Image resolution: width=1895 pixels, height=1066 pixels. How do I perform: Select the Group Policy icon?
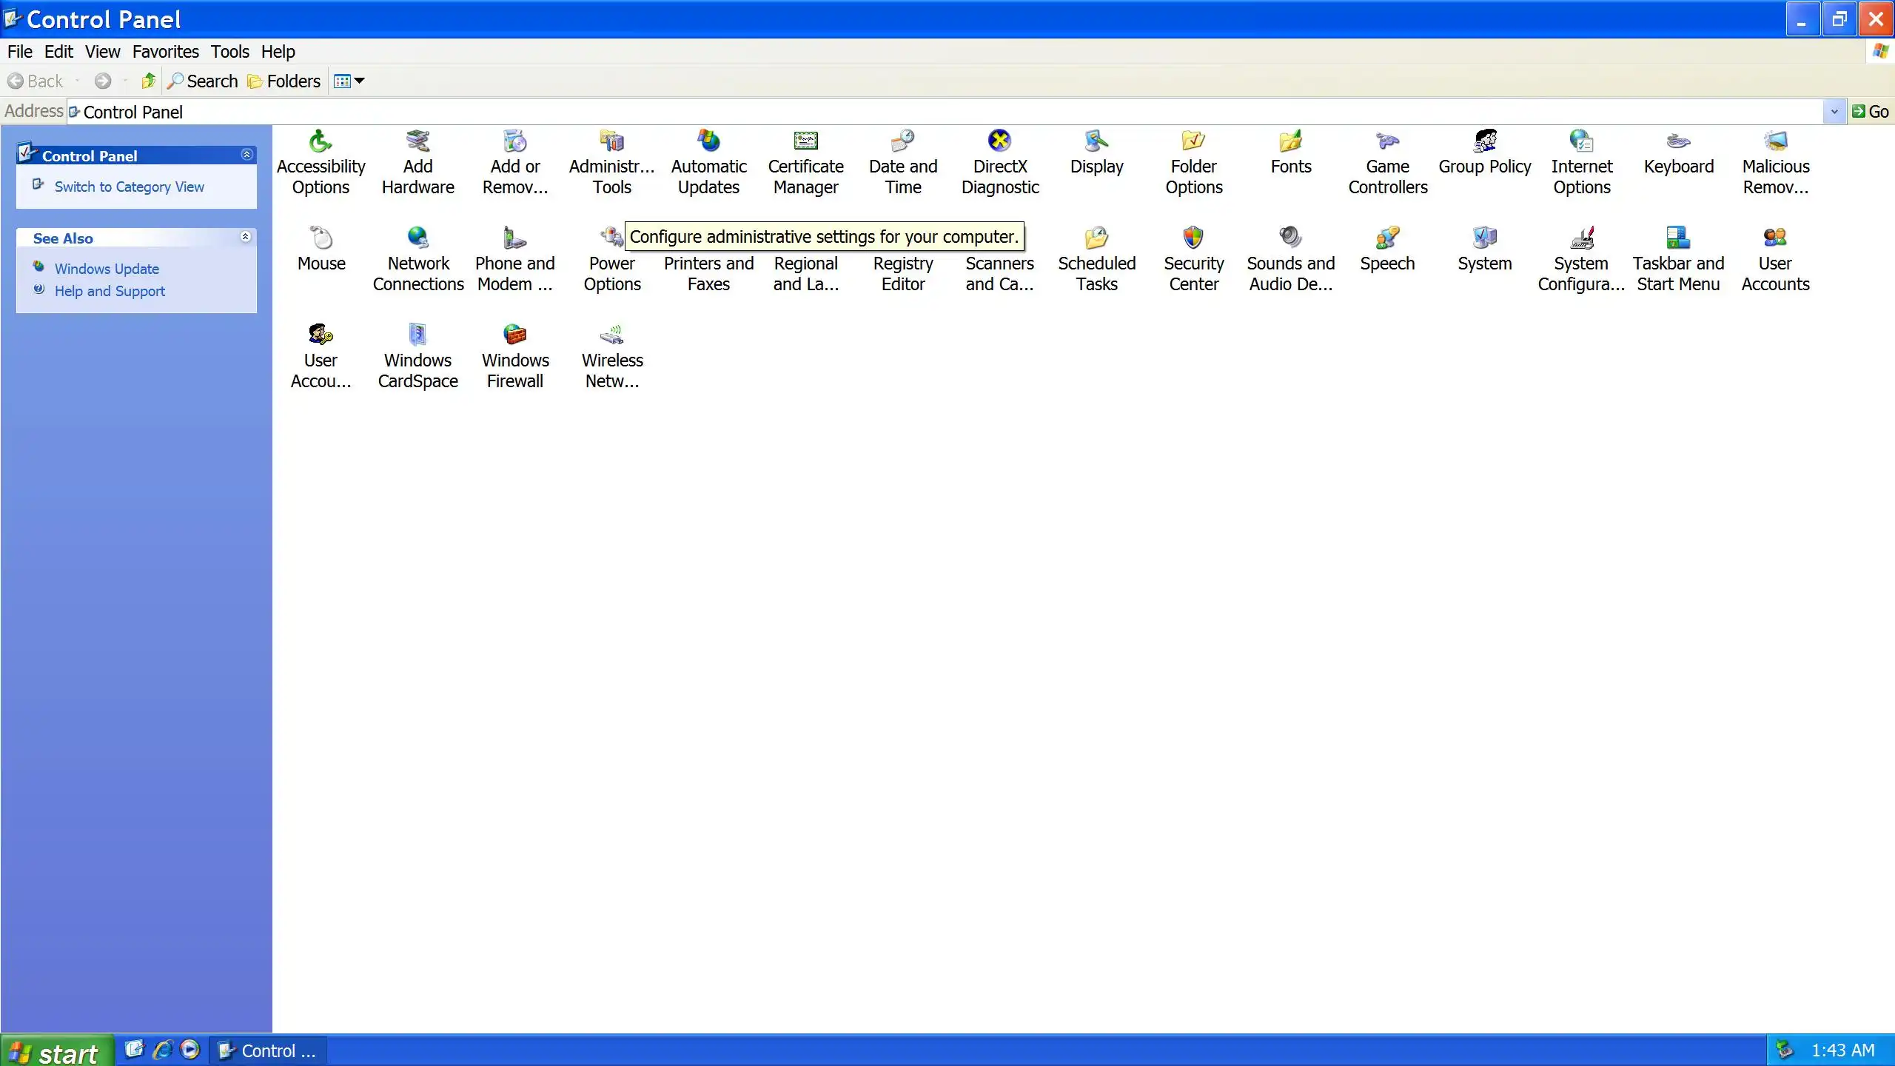pos(1484,141)
